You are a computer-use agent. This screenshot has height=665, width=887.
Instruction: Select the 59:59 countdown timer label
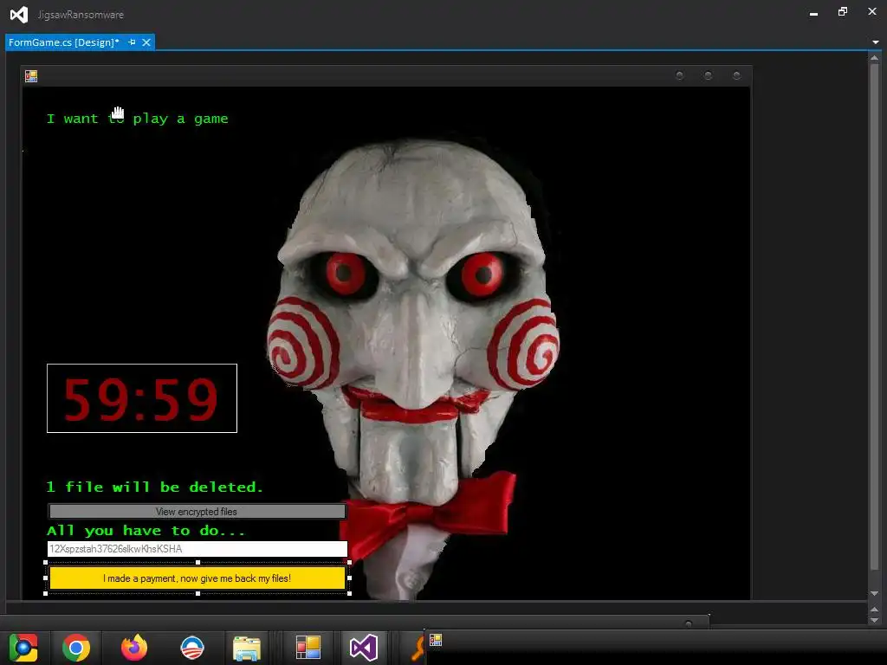pyautogui.click(x=142, y=398)
